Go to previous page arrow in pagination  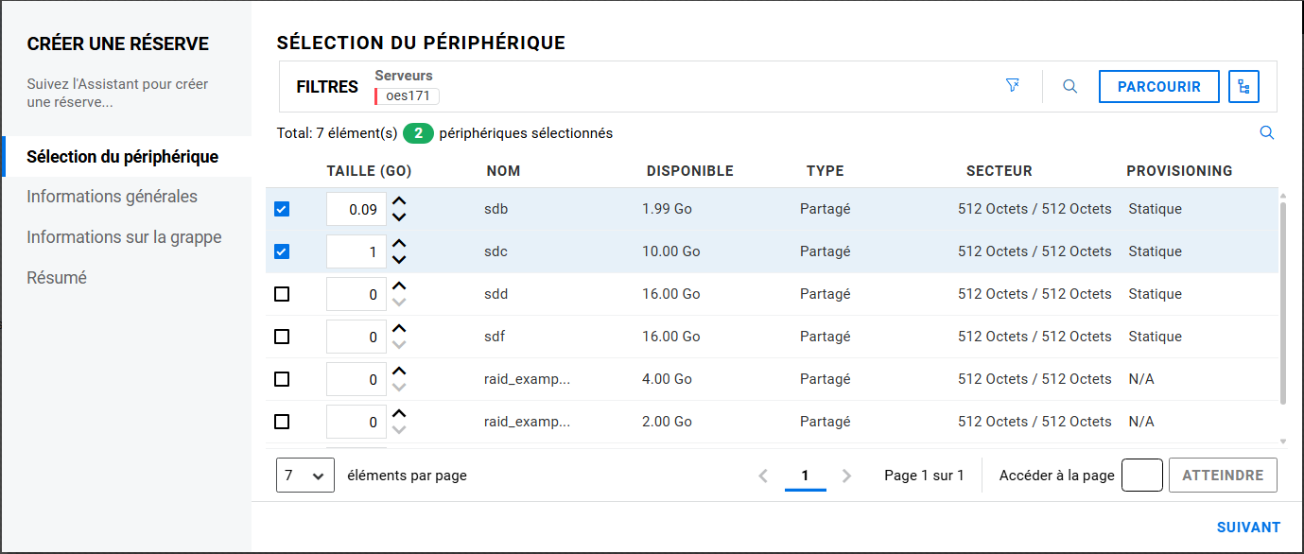763,476
